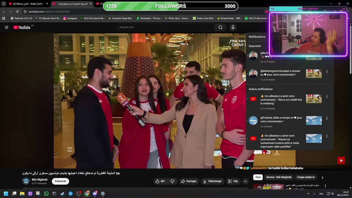Open options for first recommended video
Viewport: 352px width, 198px height.
[x=325, y=186]
